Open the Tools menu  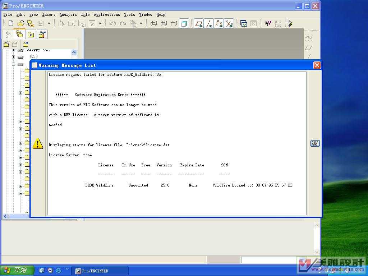click(x=129, y=14)
